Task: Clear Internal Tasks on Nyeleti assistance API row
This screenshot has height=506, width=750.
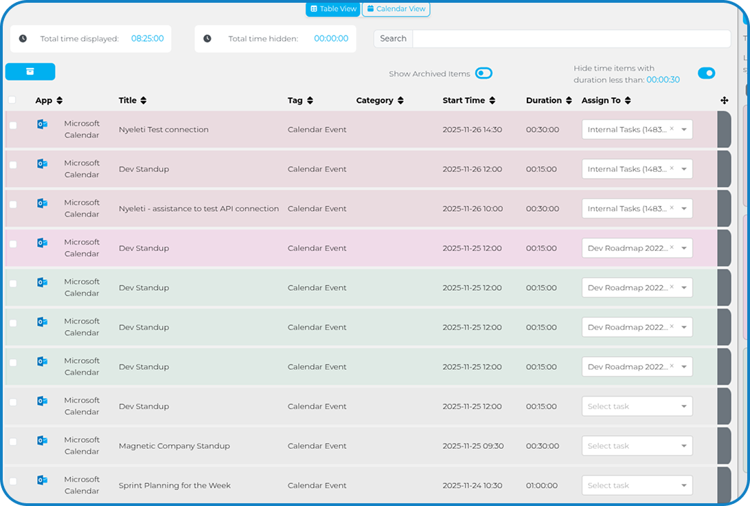Action: (x=672, y=208)
